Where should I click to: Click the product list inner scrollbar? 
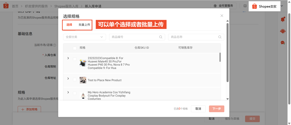click(x=220, y=57)
